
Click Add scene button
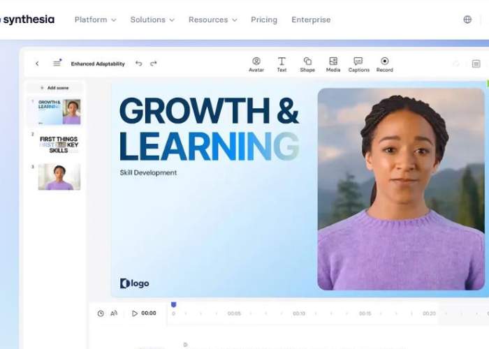pos(54,88)
